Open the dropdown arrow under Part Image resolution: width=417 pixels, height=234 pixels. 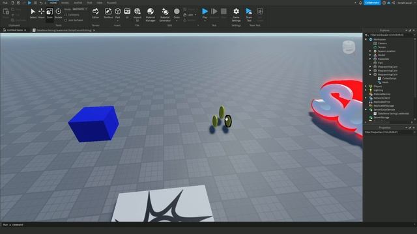pyautogui.click(x=117, y=20)
